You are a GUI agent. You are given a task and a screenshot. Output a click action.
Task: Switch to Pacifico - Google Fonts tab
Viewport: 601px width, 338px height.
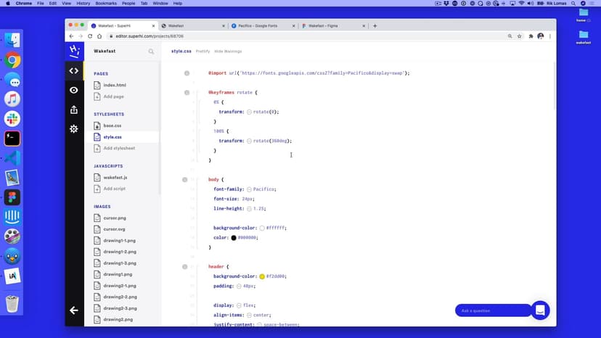(x=261, y=25)
